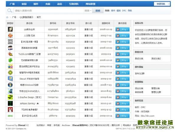
Task: Open the 家园 nav tab
Action: pos(24,4)
